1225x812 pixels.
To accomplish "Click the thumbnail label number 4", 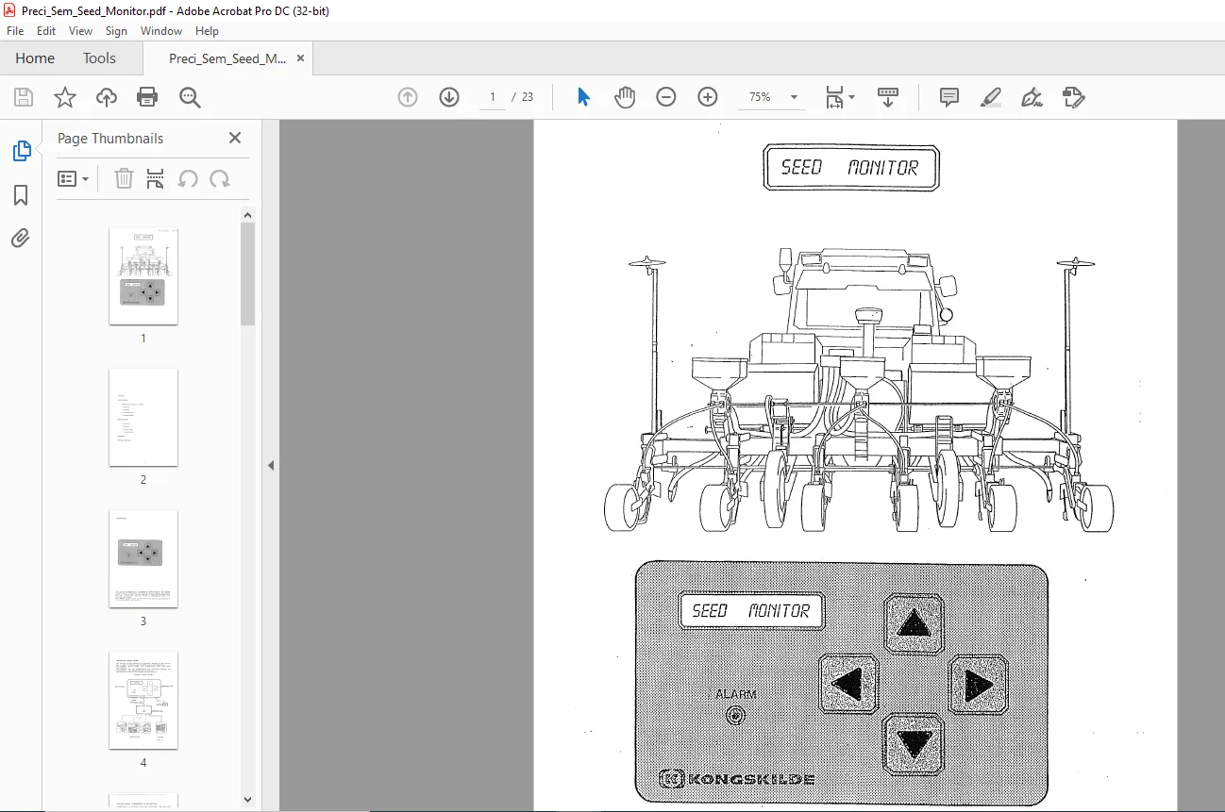I will pos(143,762).
